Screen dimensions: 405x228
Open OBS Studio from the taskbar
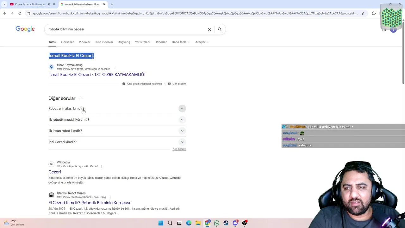tap(245, 223)
